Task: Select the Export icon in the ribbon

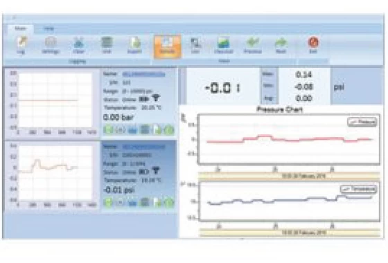Action: [134, 45]
